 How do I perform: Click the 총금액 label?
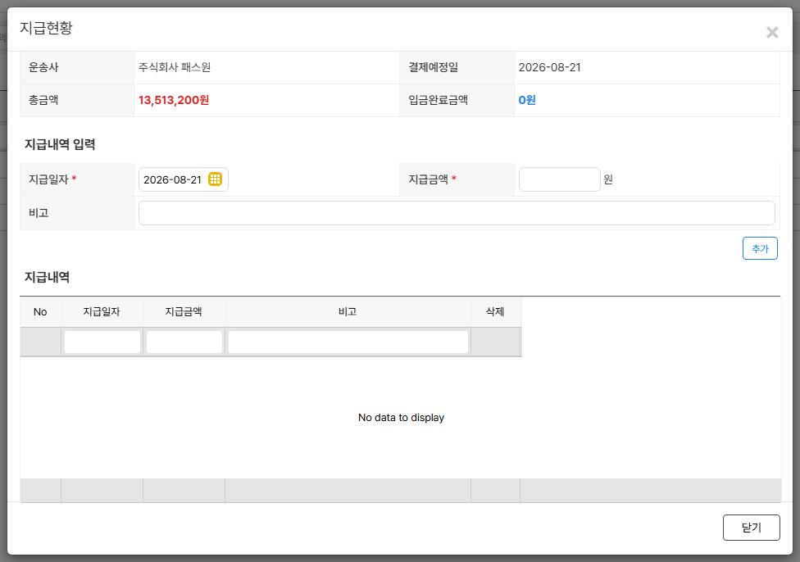(43, 100)
